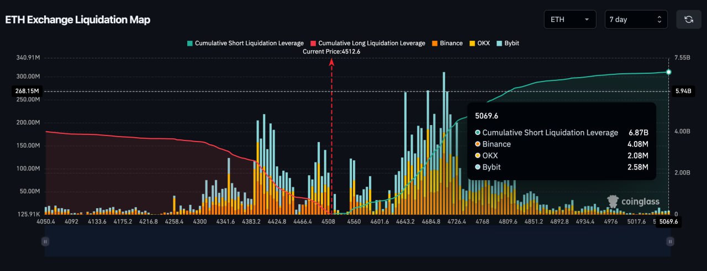707x271 pixels.
Task: Click the 5069.6 x-axis highlighted label
Action: (668, 221)
